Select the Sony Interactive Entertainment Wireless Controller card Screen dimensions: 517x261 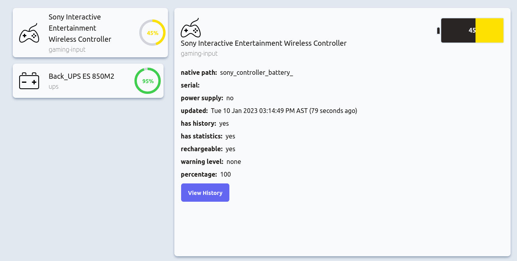(90, 33)
